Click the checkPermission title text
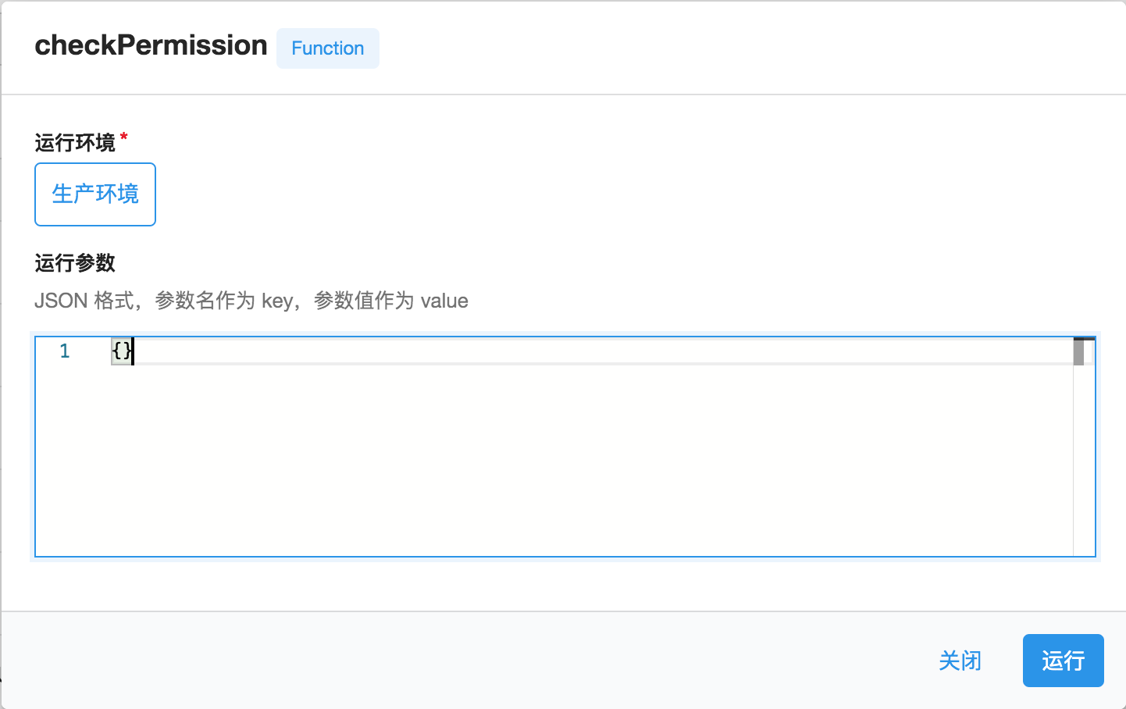The height and width of the screenshot is (709, 1126). point(151,45)
